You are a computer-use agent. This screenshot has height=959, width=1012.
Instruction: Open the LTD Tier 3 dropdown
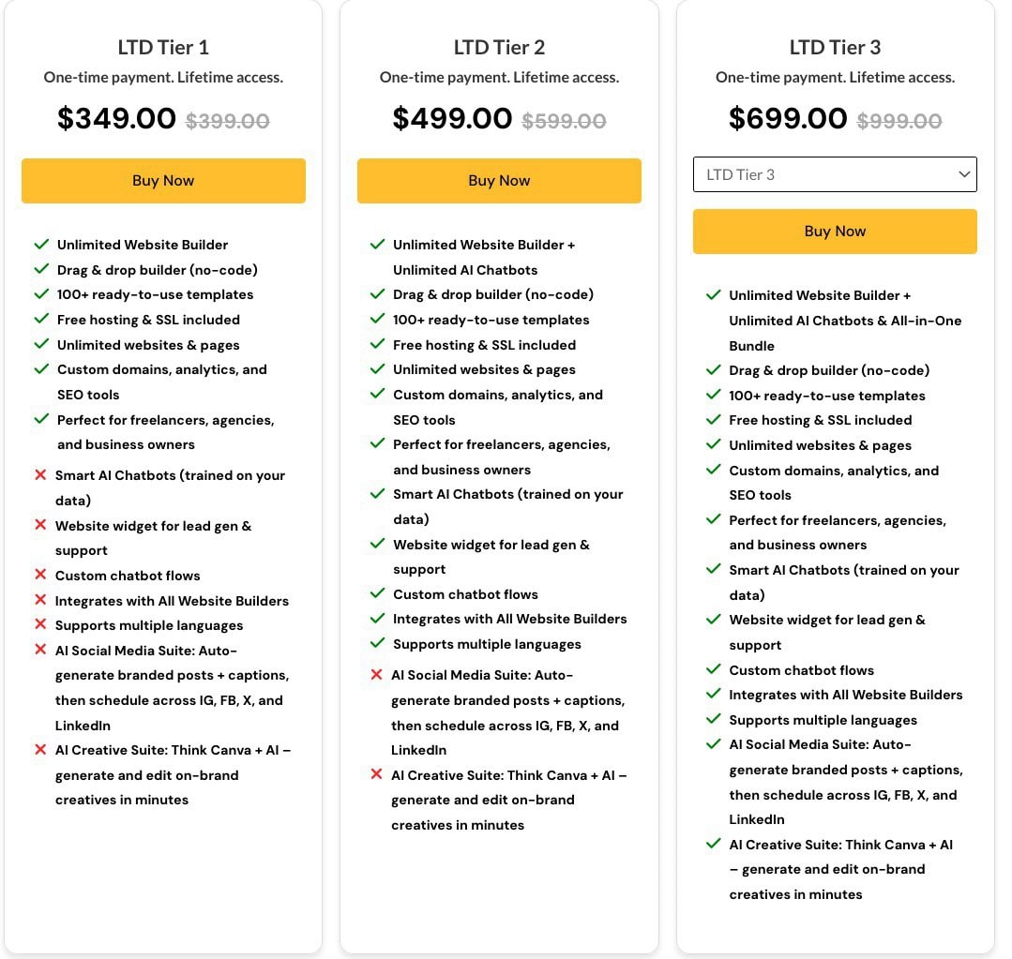[x=835, y=174]
